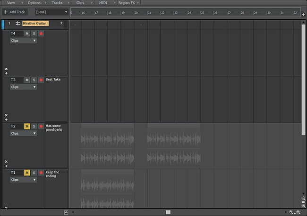Click the left scroll arrow on the bottom bar
The image size is (307, 216).
73,212
